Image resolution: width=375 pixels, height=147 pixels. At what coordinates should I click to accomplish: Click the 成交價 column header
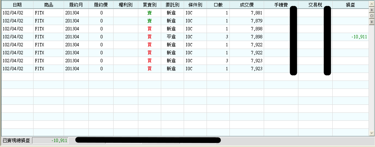247,5
